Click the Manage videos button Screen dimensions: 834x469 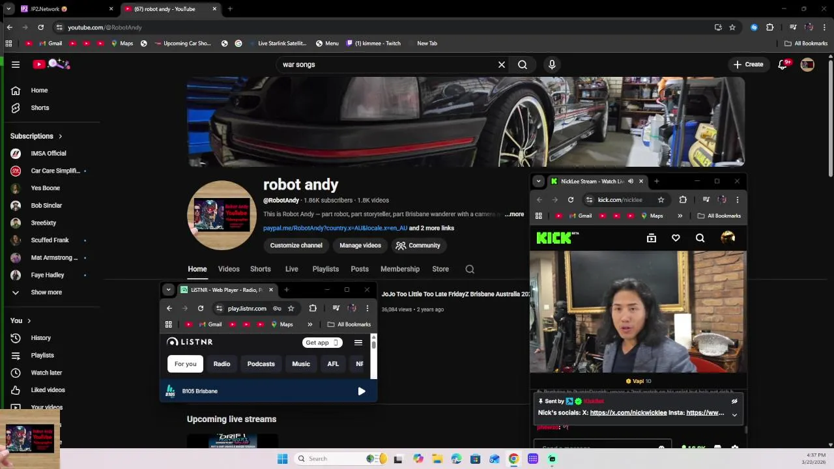pyautogui.click(x=360, y=246)
